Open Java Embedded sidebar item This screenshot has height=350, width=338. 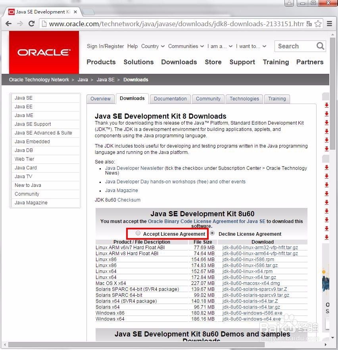[46, 142]
